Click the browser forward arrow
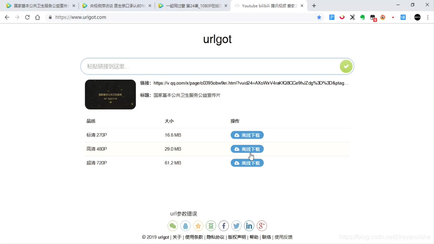Screen dimensions: 434x244 coord(17,17)
